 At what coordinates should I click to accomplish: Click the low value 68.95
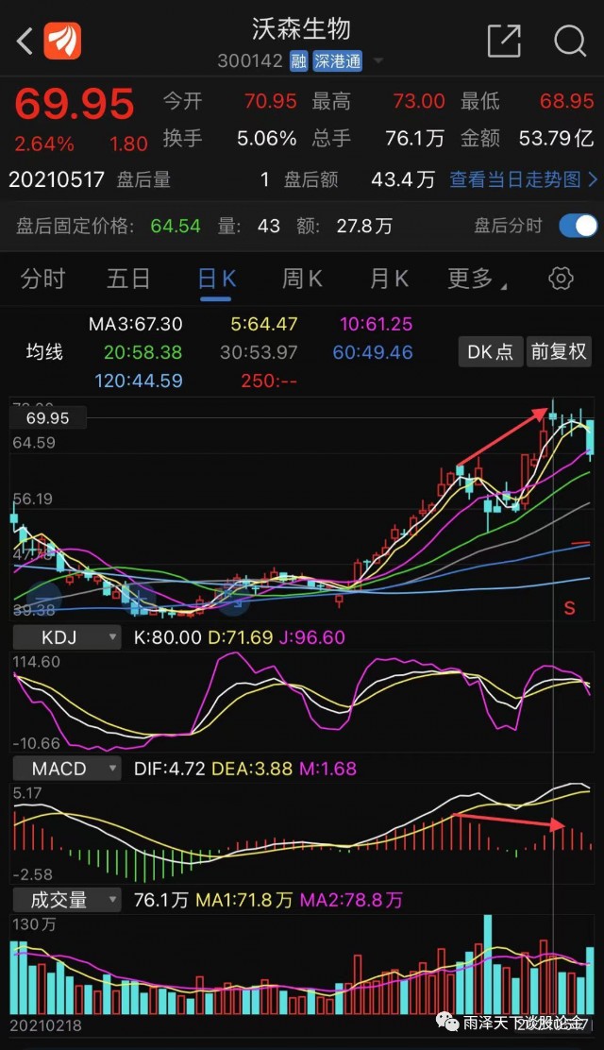point(567,101)
